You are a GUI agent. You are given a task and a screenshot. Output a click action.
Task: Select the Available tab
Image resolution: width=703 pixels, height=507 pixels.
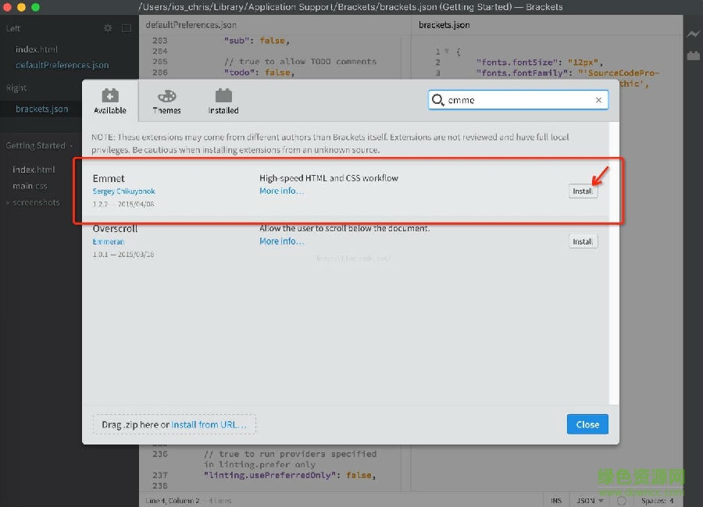pos(110,101)
